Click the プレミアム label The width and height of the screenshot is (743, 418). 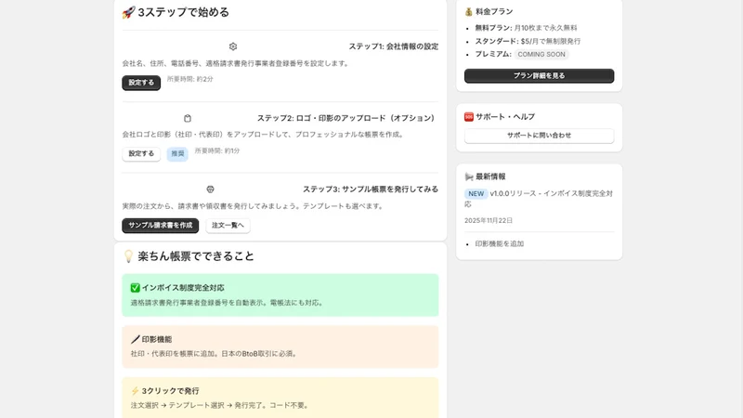coord(493,55)
